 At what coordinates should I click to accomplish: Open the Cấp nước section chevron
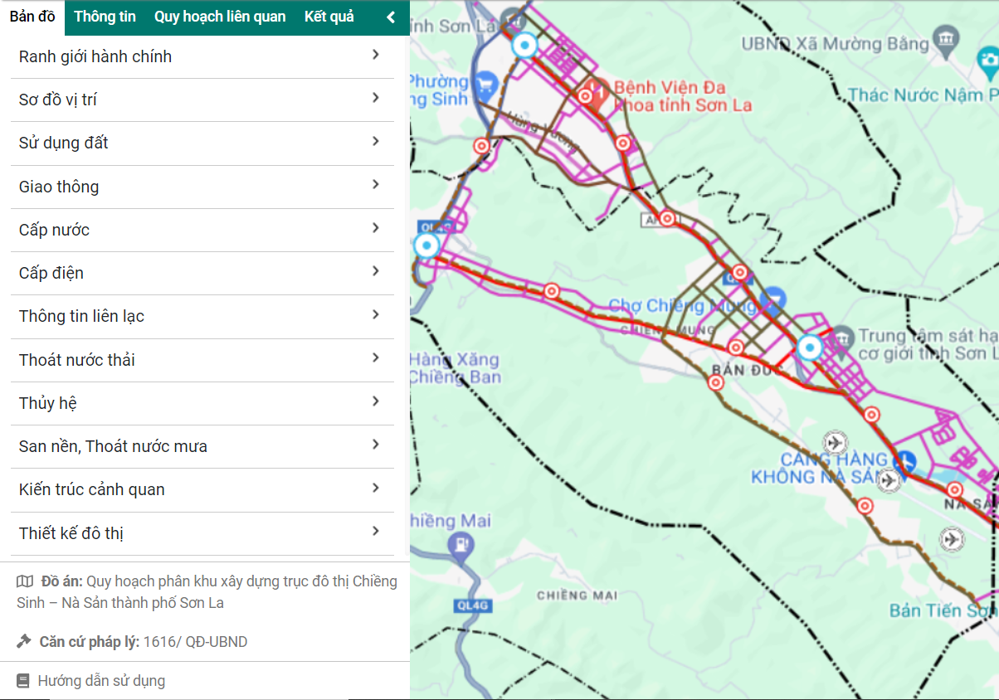(376, 228)
